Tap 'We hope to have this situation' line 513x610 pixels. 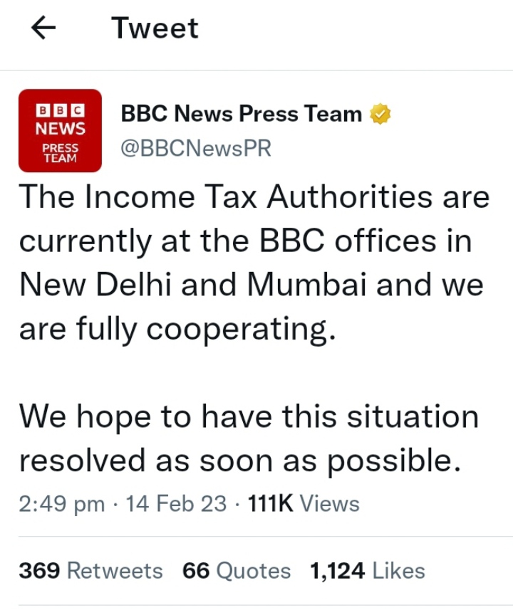pos(249,416)
